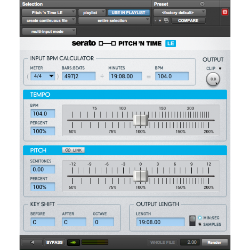This screenshot has height=250, width=250.
Task: Click the SEMITONES field showing 0.00
Action: click(43, 169)
